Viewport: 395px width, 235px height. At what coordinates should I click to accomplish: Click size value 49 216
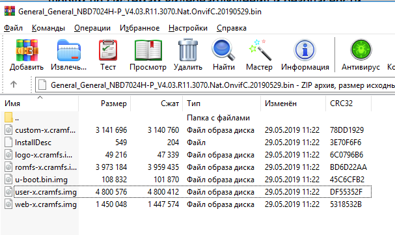click(116, 155)
